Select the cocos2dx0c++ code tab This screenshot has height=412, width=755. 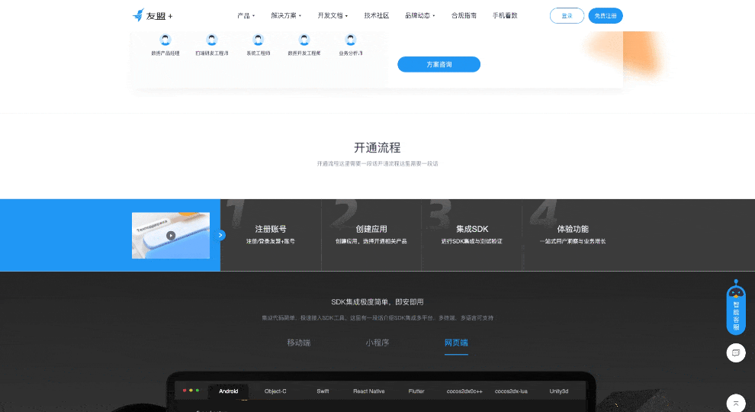click(464, 391)
